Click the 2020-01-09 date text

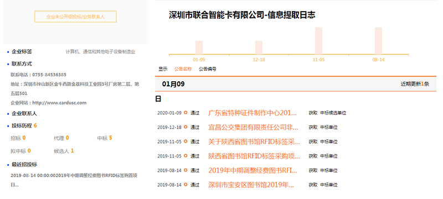coord(169,113)
